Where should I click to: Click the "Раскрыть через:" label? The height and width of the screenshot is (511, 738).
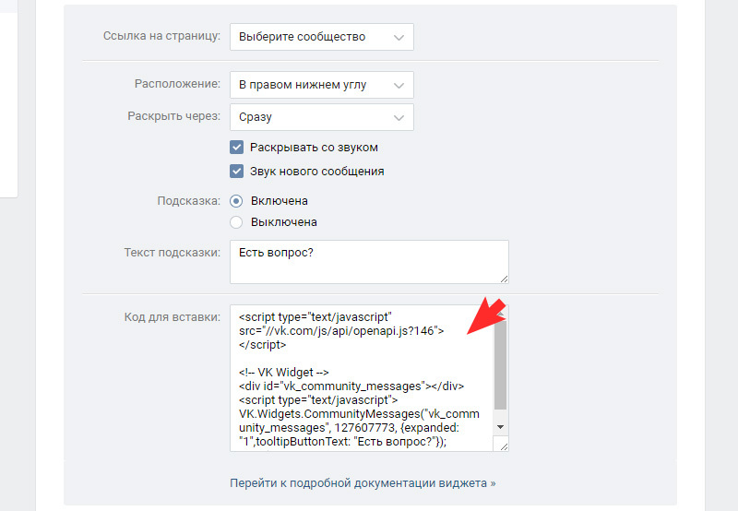[173, 117]
